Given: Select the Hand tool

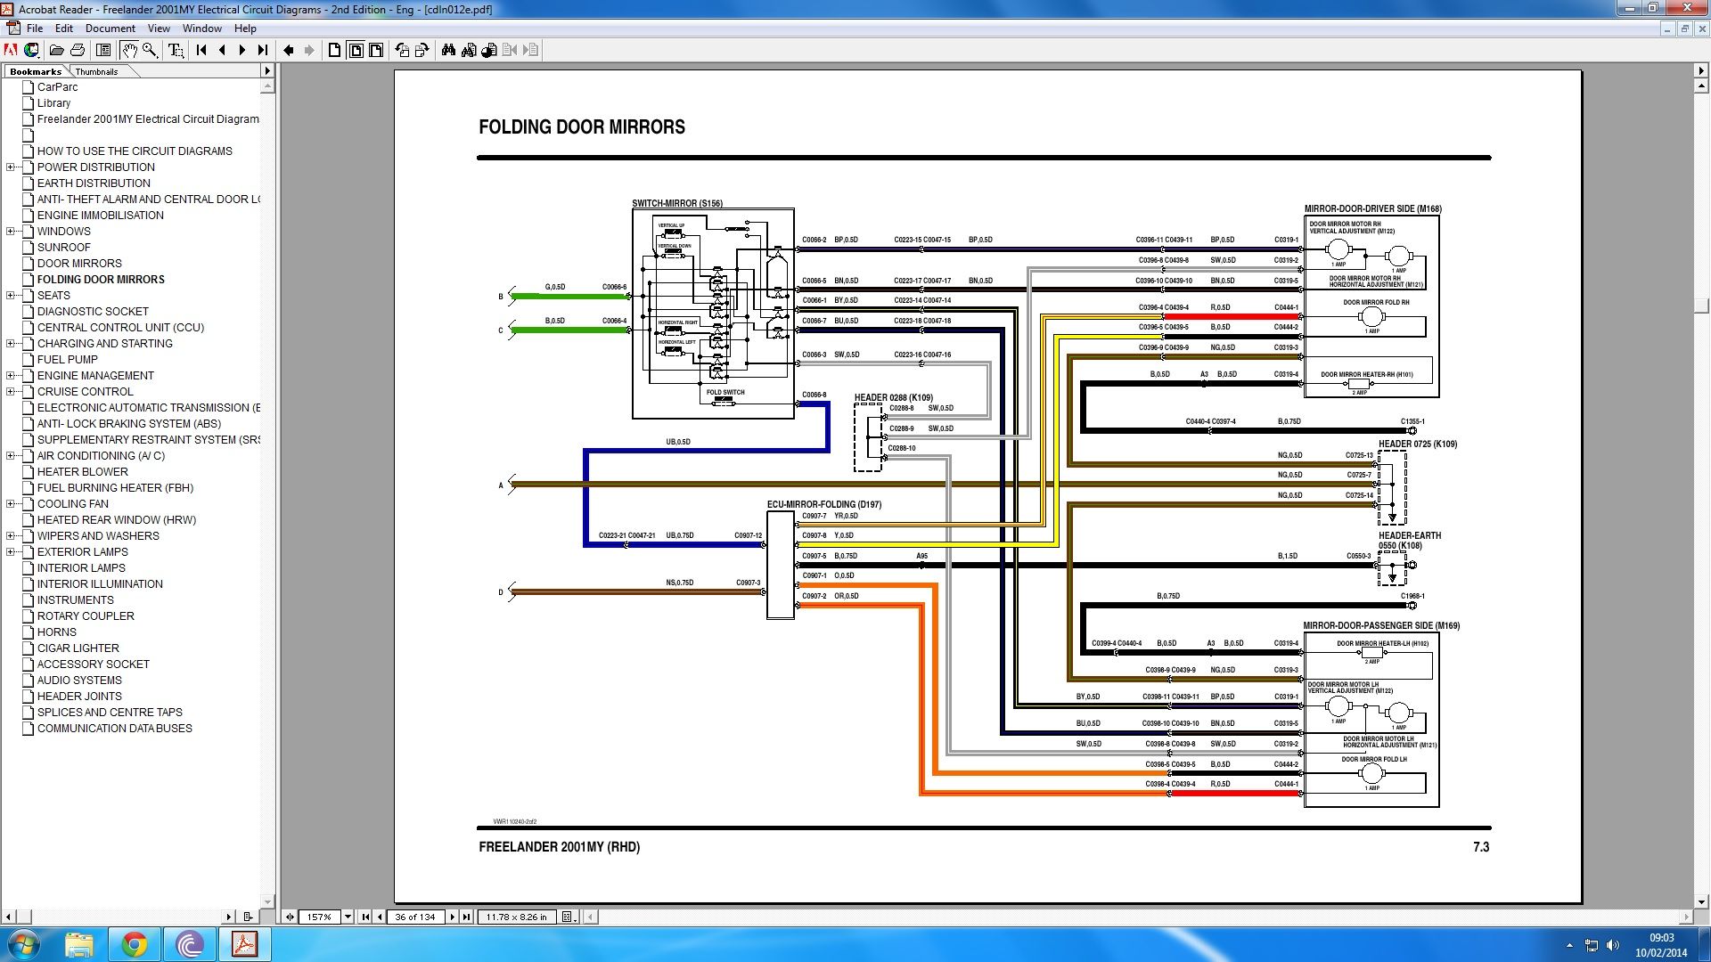Looking at the screenshot, I should tap(129, 50).
